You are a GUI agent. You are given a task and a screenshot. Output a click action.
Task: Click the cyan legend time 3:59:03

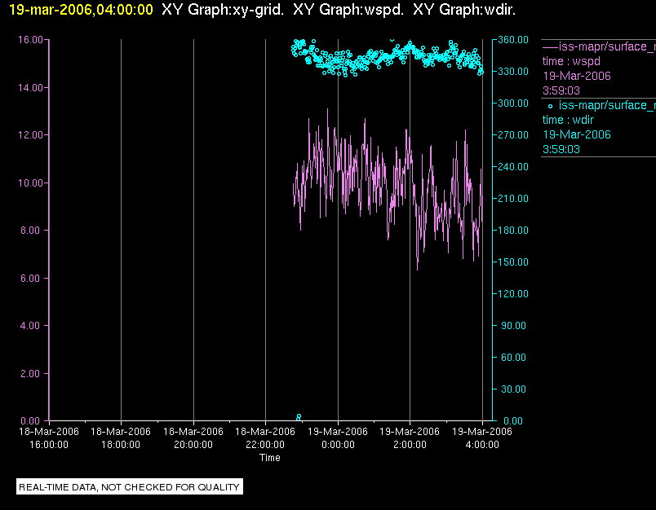[x=561, y=150]
